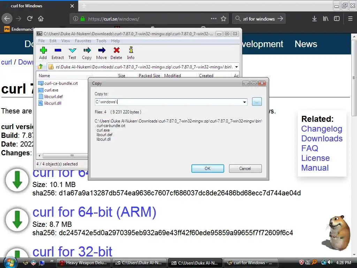
Task: Open the Manual related link
Action: 315,168
